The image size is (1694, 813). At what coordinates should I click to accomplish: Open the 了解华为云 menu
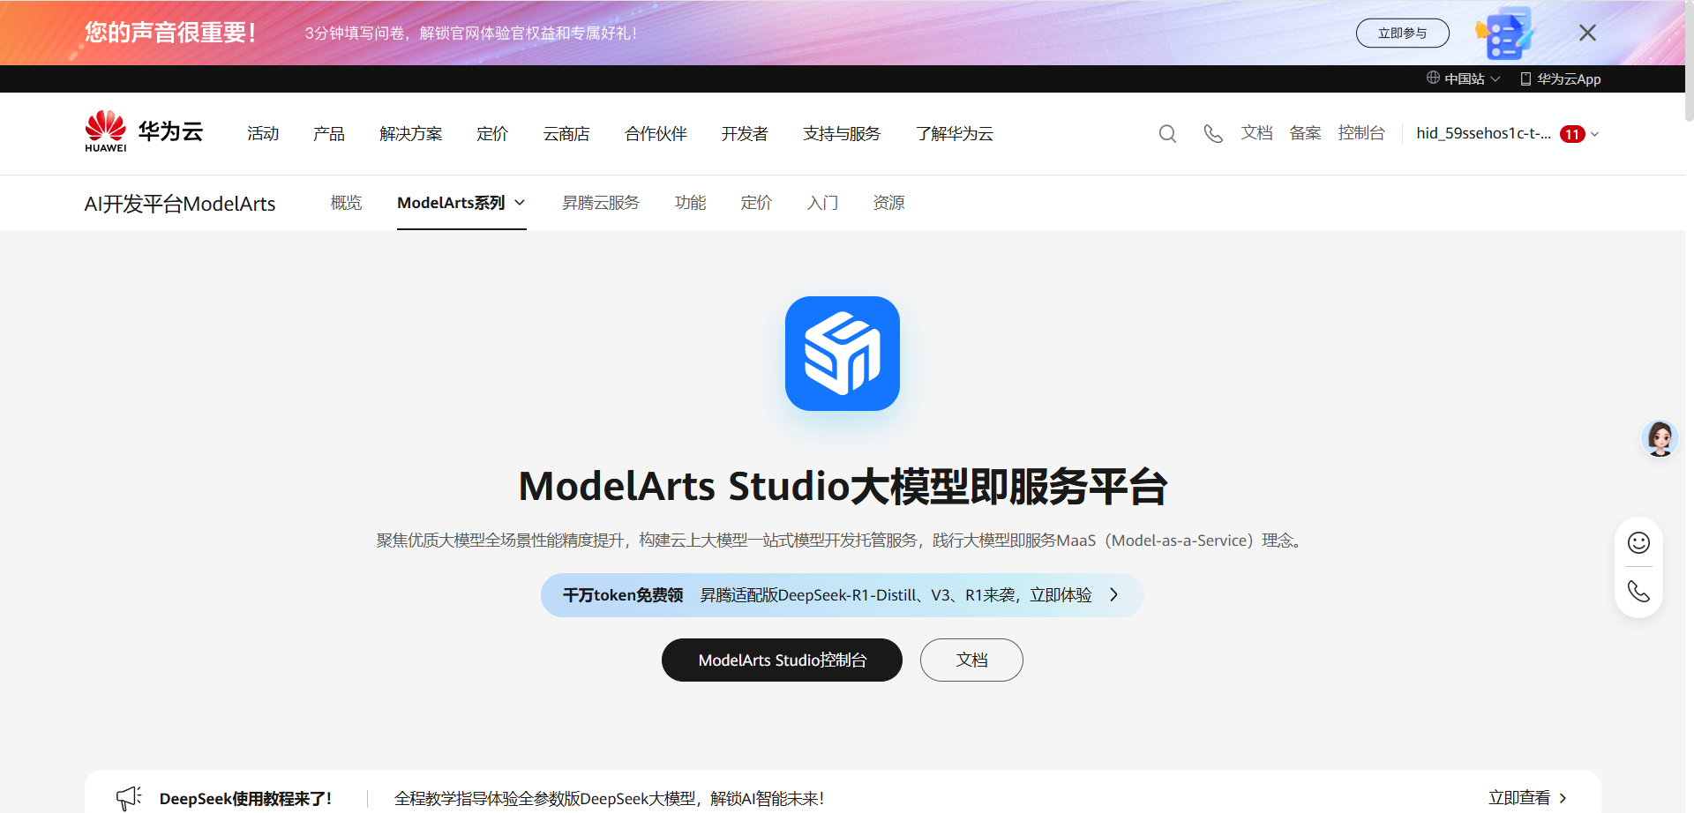[955, 133]
